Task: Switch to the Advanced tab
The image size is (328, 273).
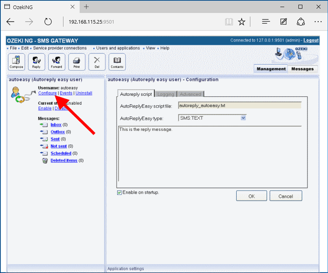Action: click(x=190, y=94)
